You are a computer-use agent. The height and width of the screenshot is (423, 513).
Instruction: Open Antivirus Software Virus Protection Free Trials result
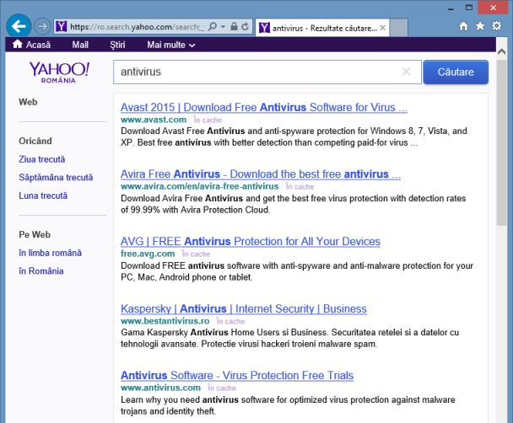pyautogui.click(x=237, y=375)
